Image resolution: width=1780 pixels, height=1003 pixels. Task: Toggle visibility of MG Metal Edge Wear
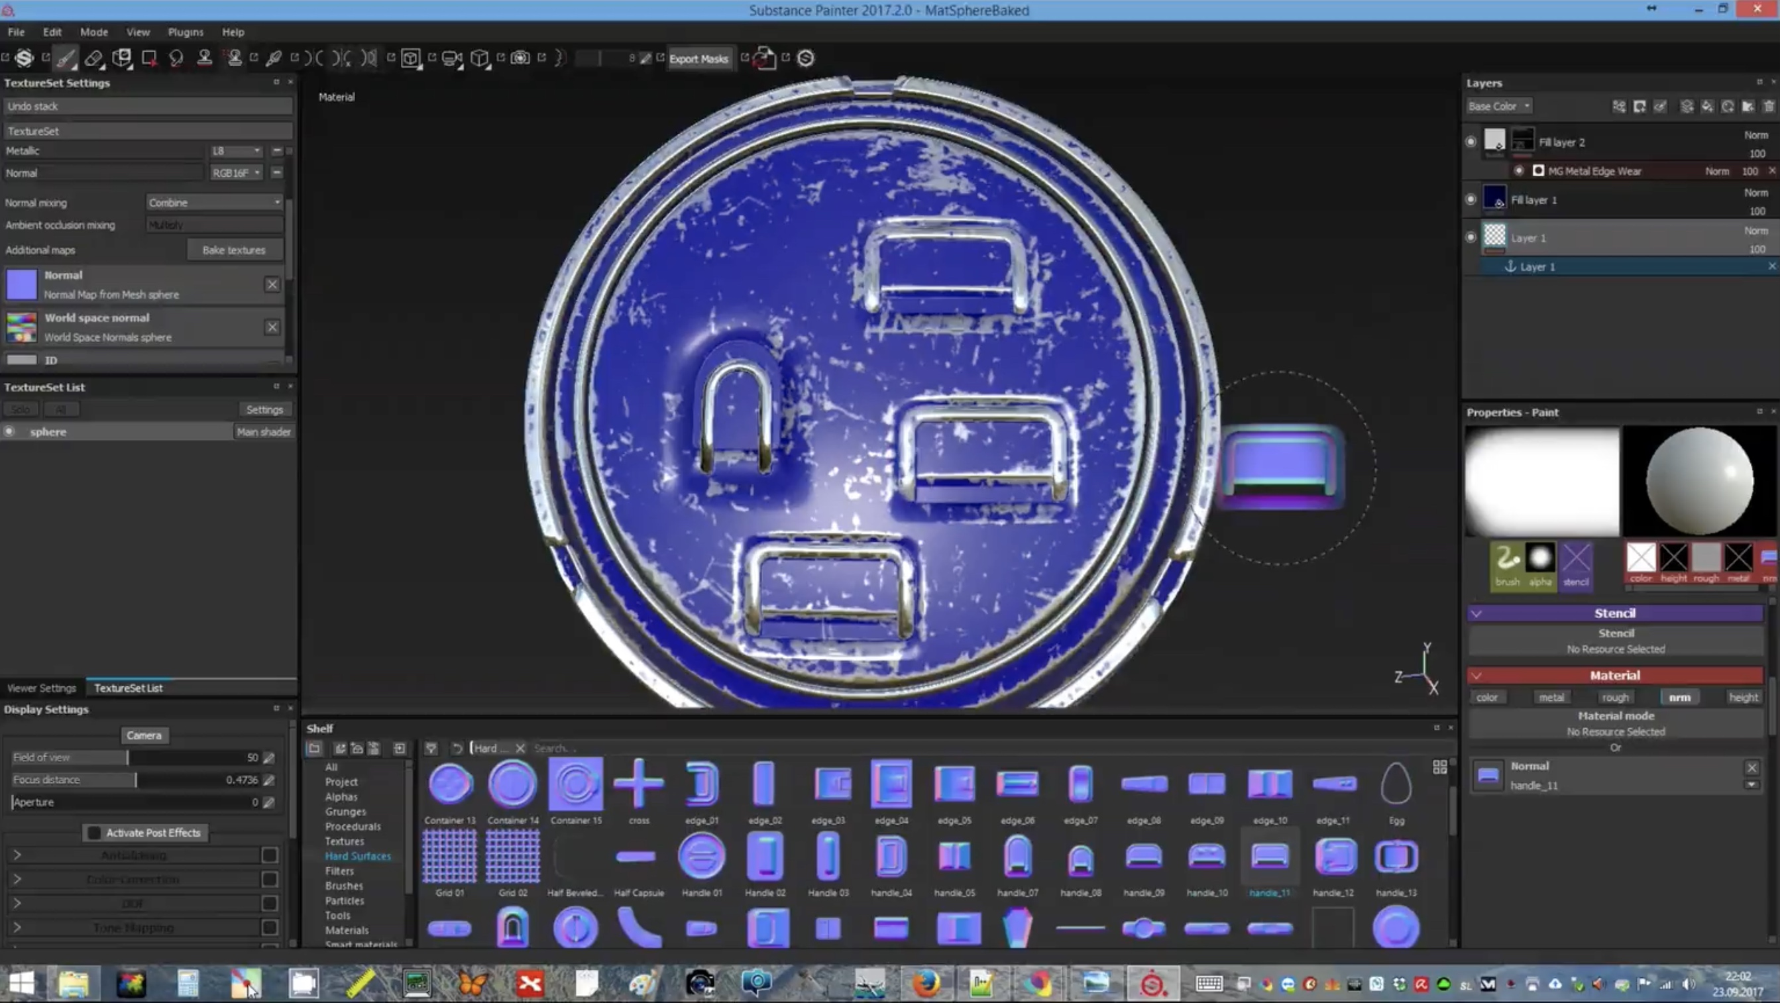click(x=1519, y=171)
